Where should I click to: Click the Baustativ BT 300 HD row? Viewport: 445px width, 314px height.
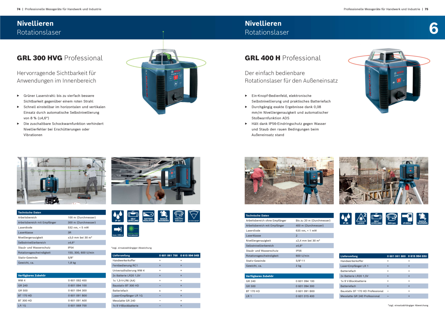[x=156, y=285]
